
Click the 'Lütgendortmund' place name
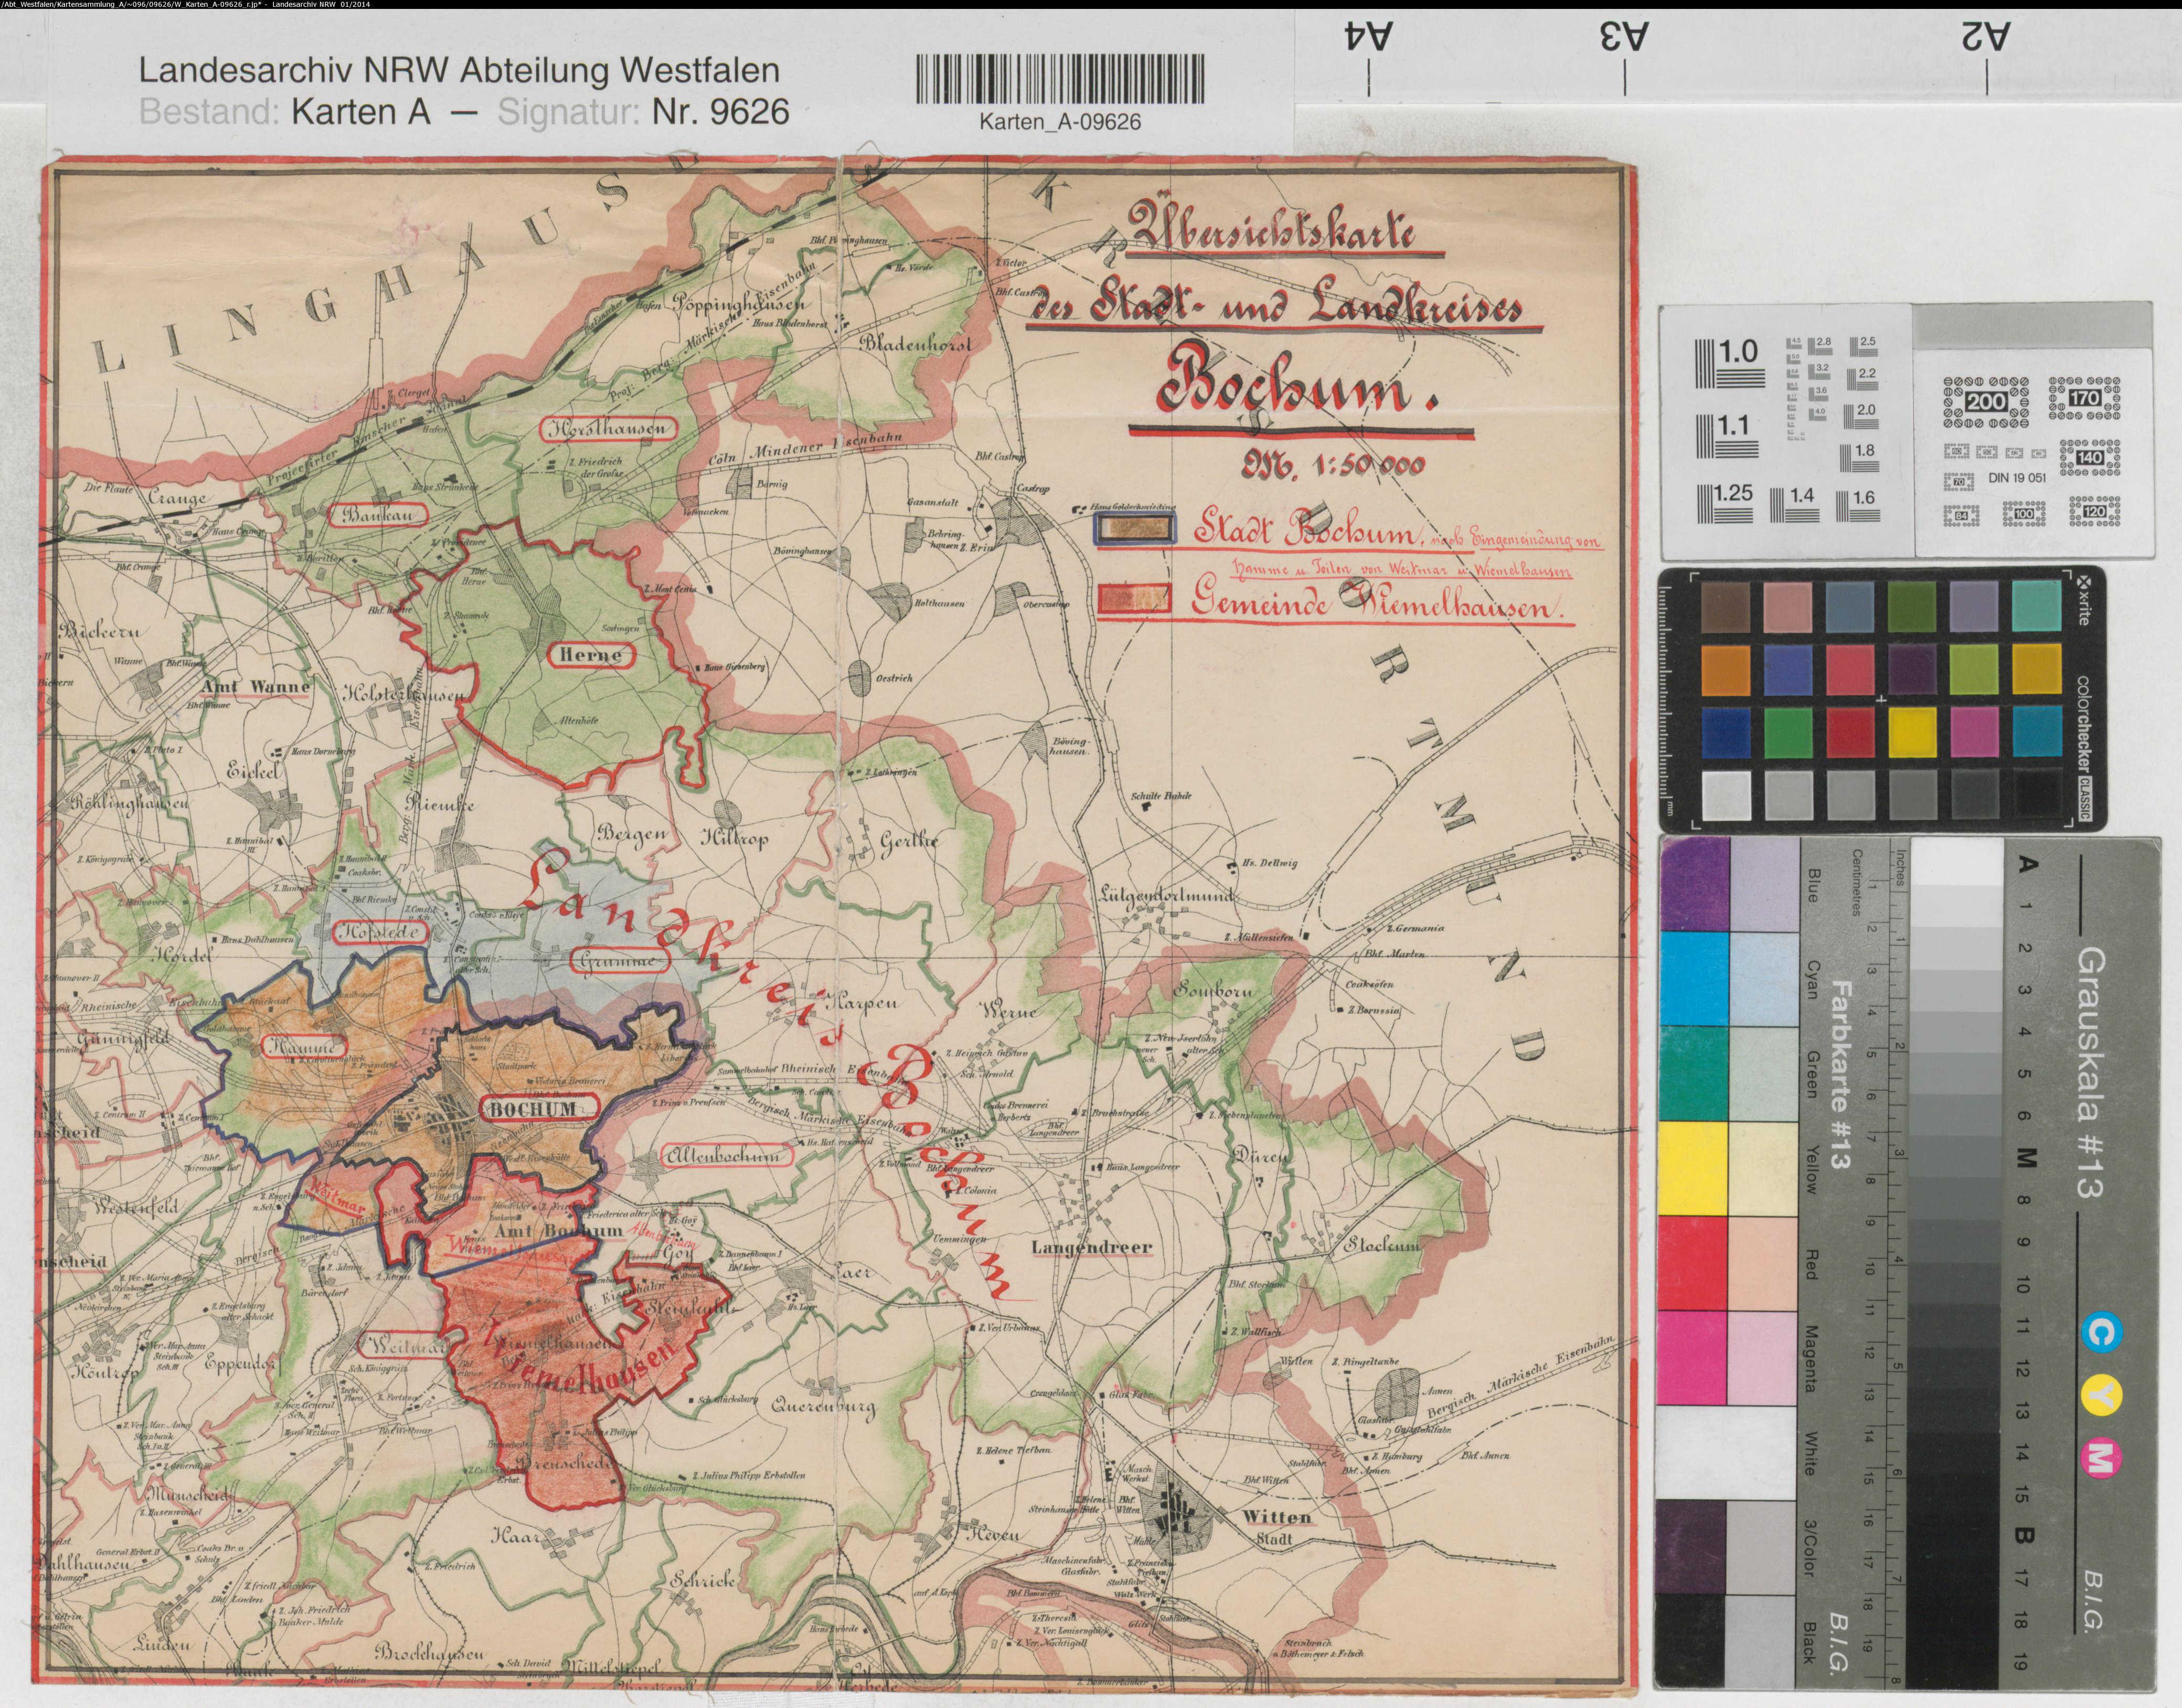[x=1168, y=895]
